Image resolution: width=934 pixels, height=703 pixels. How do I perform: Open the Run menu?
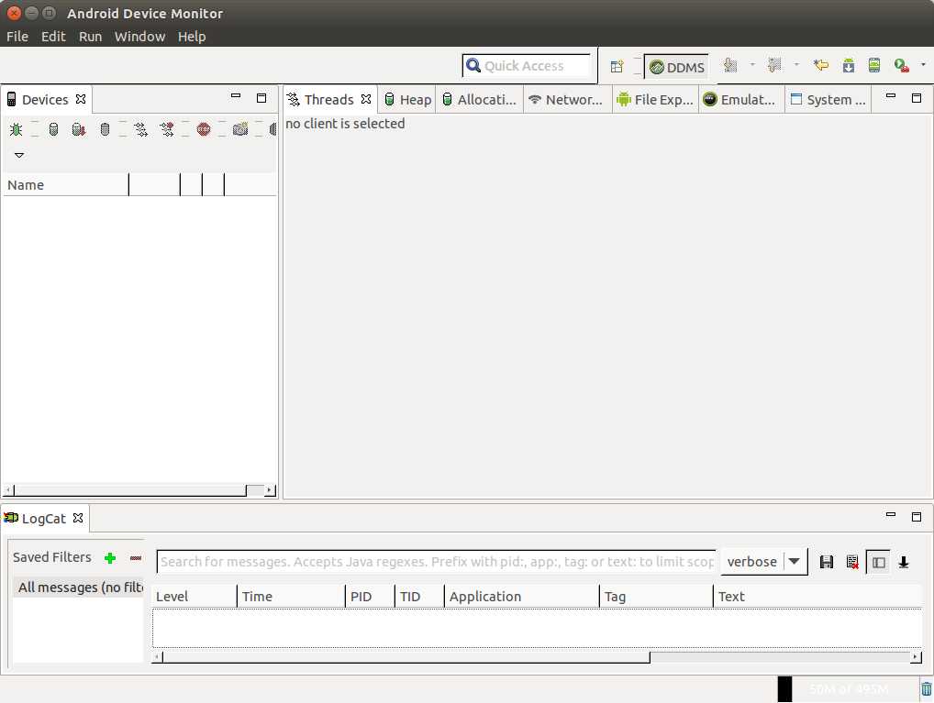[x=90, y=37]
